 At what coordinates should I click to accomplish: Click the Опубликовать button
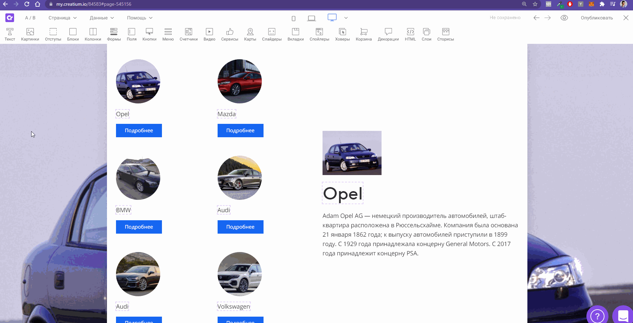[x=597, y=18]
